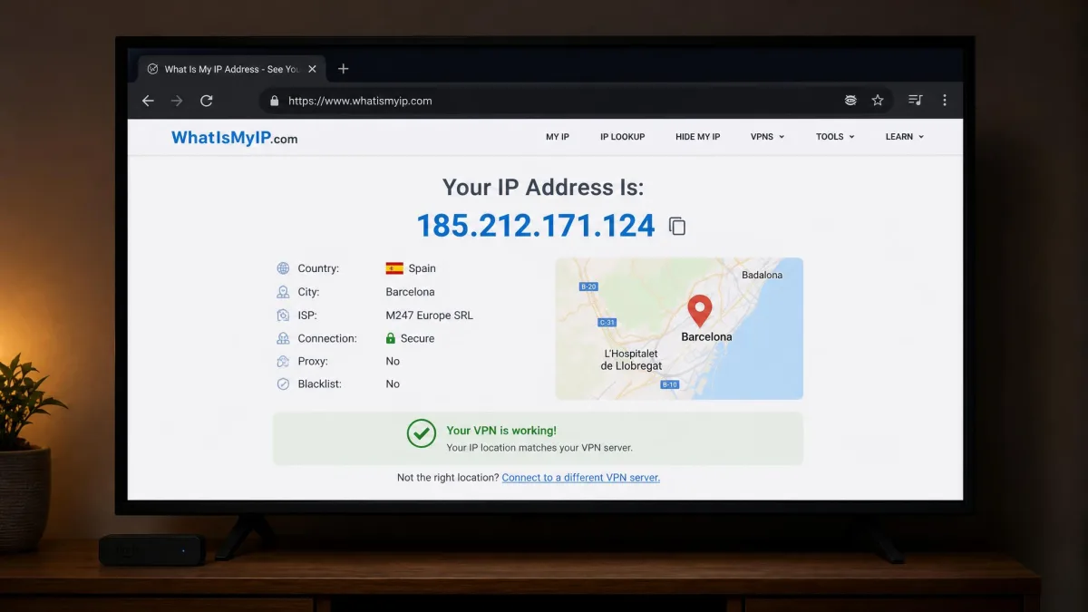Click the green Secure padlock icon
Image resolution: width=1088 pixels, height=612 pixels.
pos(391,338)
